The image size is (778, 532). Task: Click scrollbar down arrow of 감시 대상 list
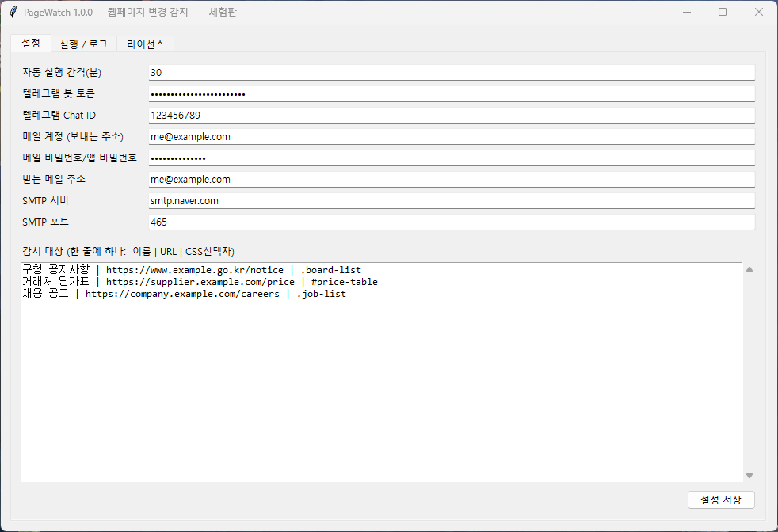(749, 476)
